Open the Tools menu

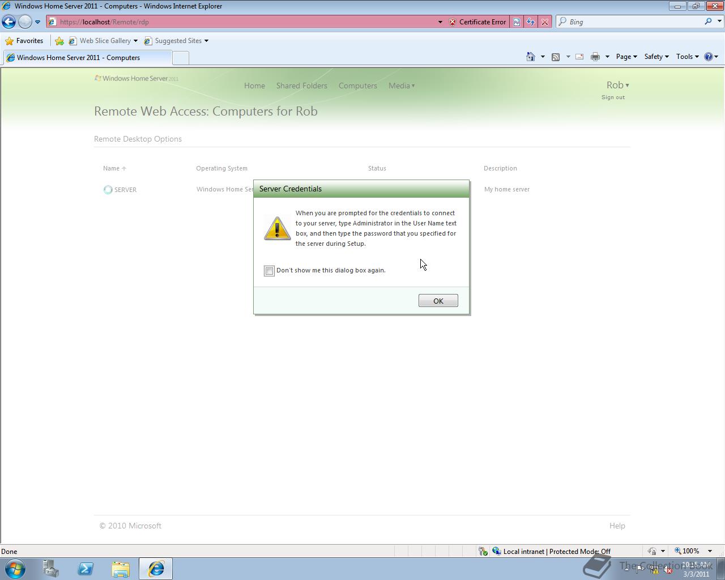pyautogui.click(x=687, y=57)
